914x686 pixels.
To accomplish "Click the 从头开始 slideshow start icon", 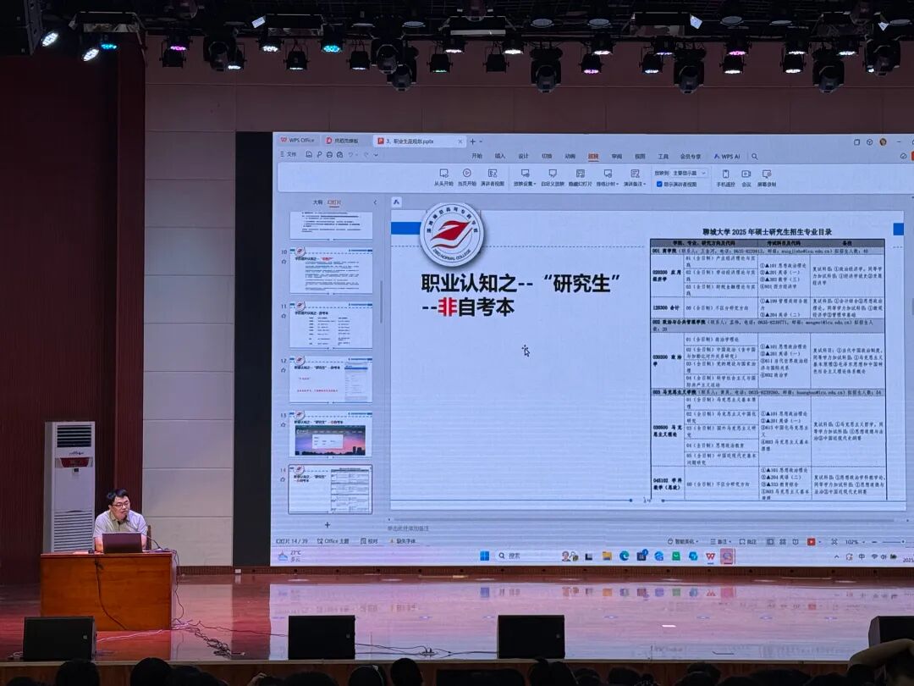I will (x=443, y=174).
